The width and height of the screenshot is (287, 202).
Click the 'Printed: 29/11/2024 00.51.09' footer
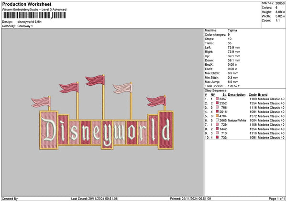(x=190, y=199)
